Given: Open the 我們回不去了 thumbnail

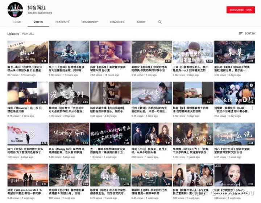Looking at the screenshot, I should (193, 134).
